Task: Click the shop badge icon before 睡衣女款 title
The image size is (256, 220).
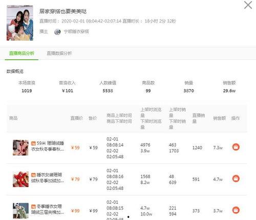Action: tap(33, 175)
